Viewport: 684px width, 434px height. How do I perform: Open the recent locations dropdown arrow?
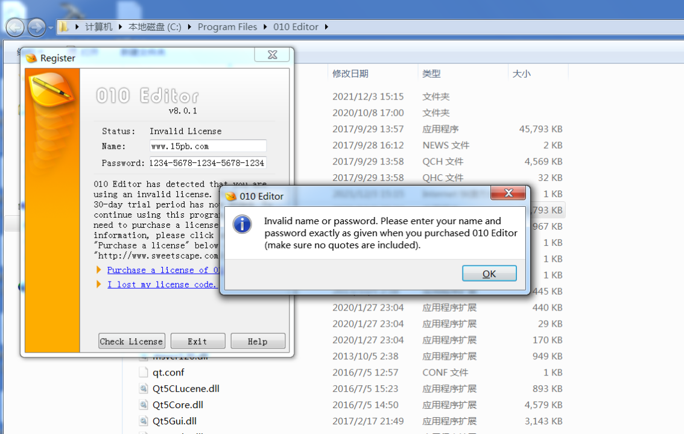coord(51,28)
